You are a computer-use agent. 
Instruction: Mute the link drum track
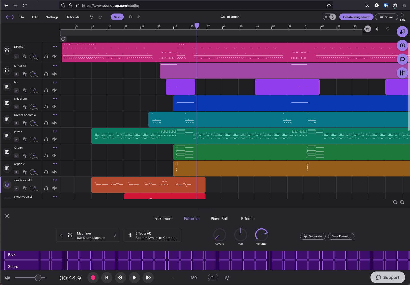pos(54,107)
